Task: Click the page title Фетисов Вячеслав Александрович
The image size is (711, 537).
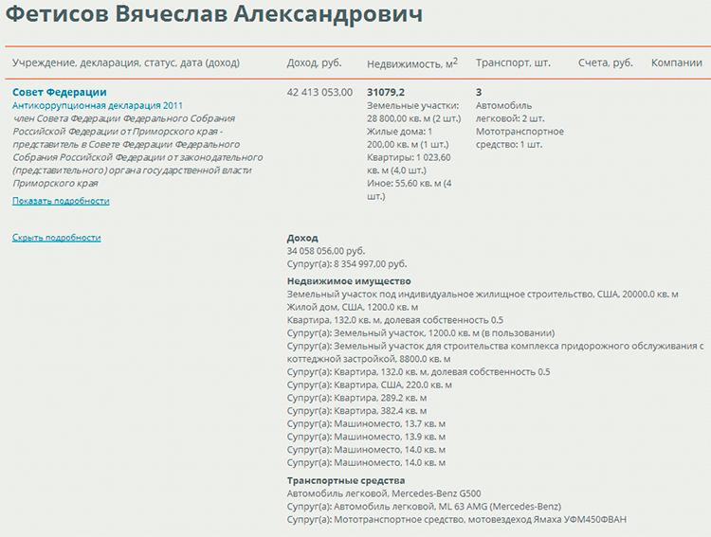Action: (x=214, y=13)
